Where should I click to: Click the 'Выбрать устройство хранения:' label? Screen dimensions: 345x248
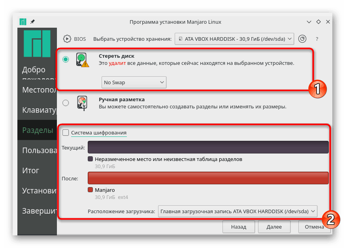point(132,39)
